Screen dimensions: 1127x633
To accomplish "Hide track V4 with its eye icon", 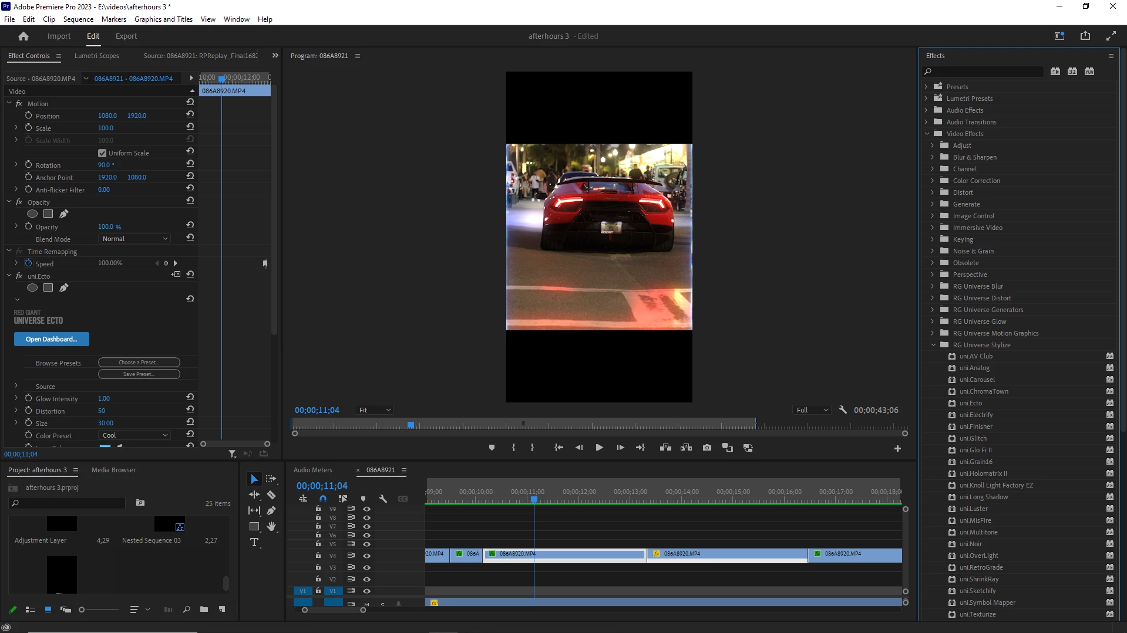I will [x=367, y=556].
